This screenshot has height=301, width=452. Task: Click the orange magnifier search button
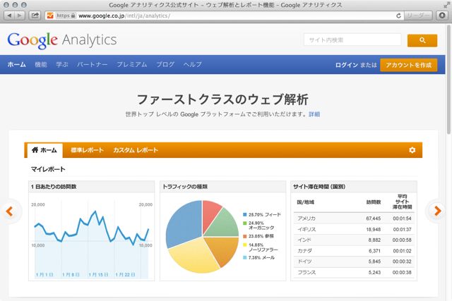422,40
